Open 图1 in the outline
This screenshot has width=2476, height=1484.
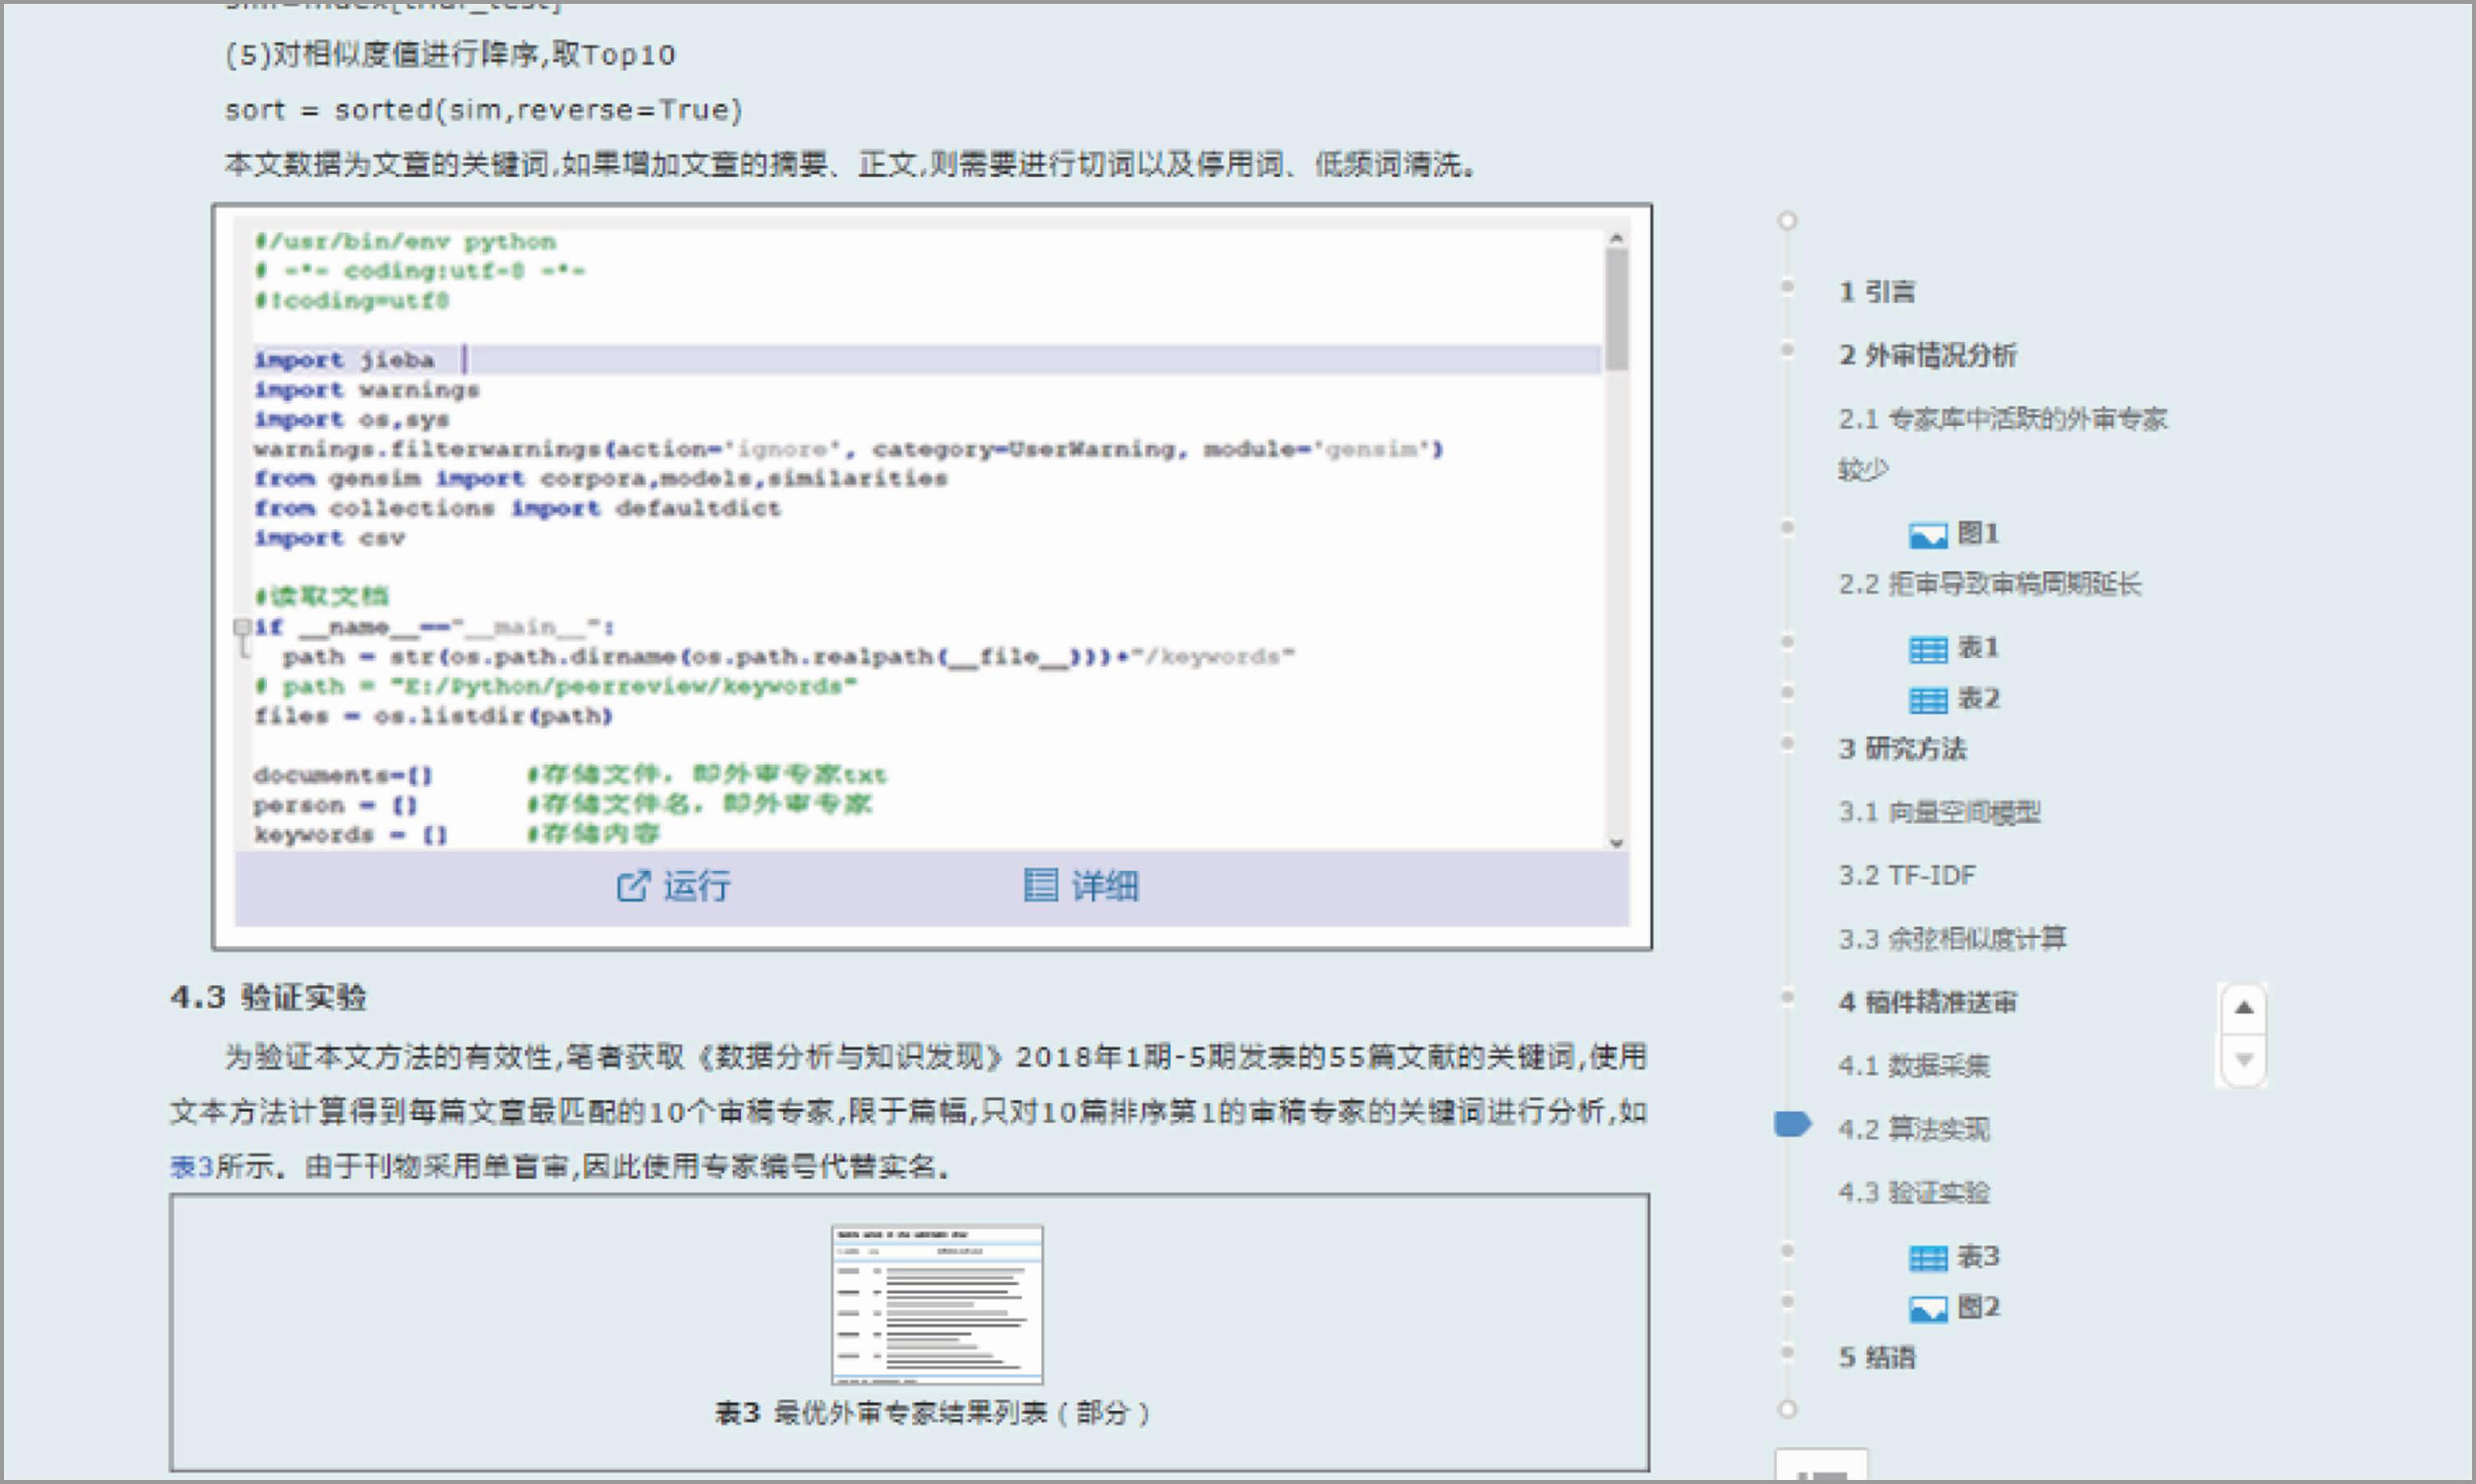(1978, 533)
